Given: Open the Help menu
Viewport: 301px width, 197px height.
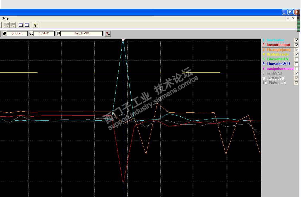Looking at the screenshot, I should (x=5, y=18).
